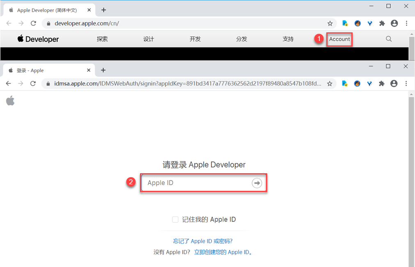
Task: Open the 探索 menu item
Action: (102, 39)
